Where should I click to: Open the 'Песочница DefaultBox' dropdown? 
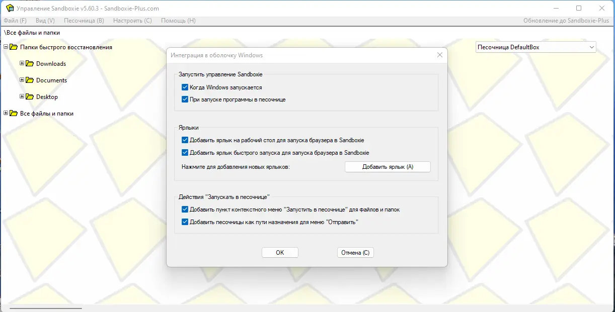536,47
